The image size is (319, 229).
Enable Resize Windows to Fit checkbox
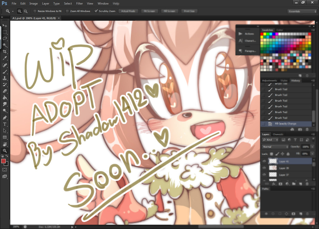35,11
